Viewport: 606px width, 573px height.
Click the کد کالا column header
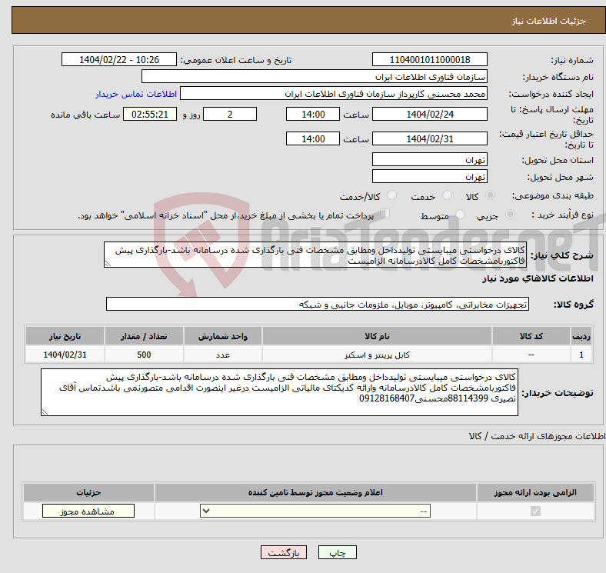(531, 336)
